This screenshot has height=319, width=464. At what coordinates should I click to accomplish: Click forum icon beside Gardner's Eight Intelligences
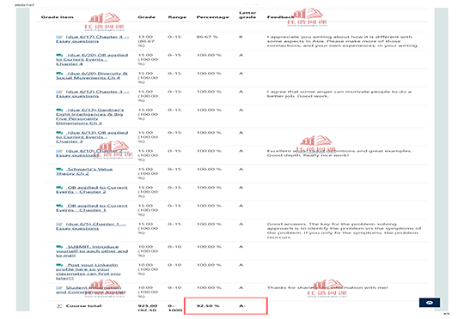click(59, 110)
